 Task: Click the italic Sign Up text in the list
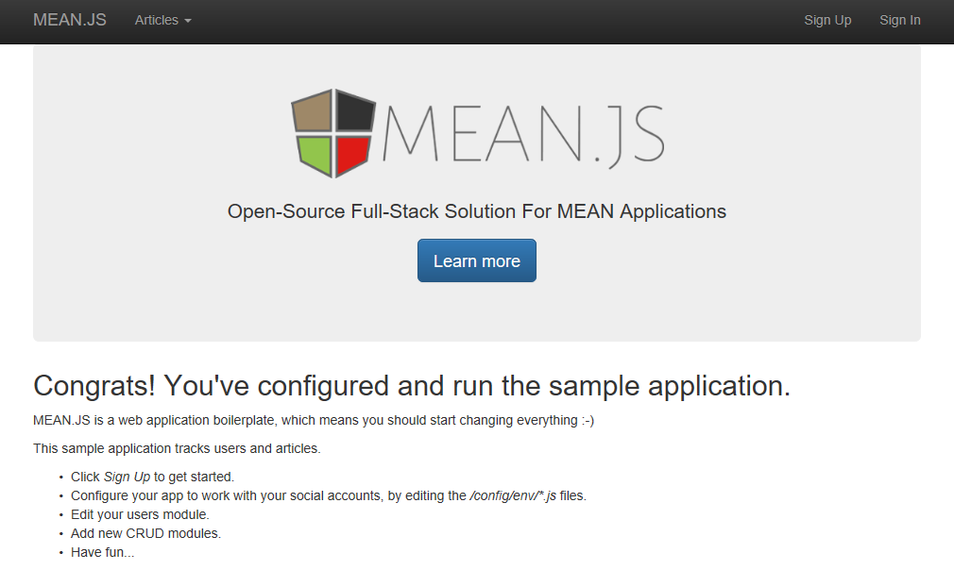(127, 477)
